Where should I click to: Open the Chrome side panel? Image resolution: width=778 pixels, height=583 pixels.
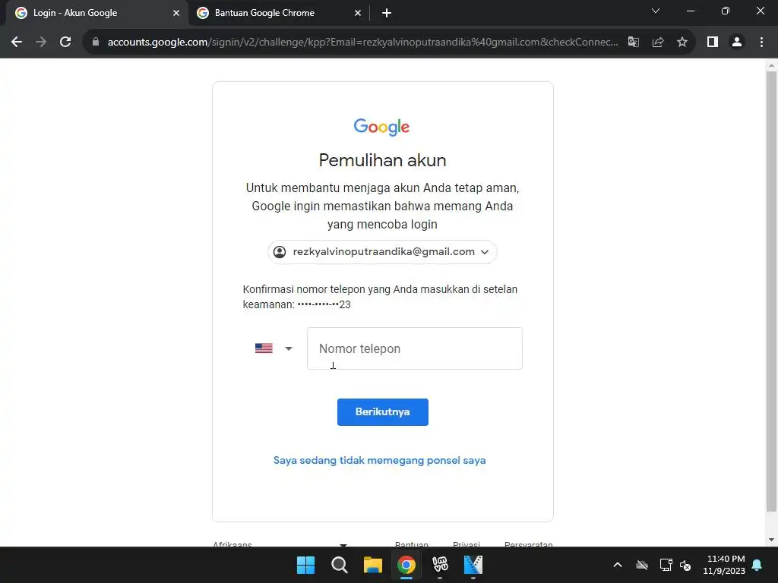tap(713, 43)
